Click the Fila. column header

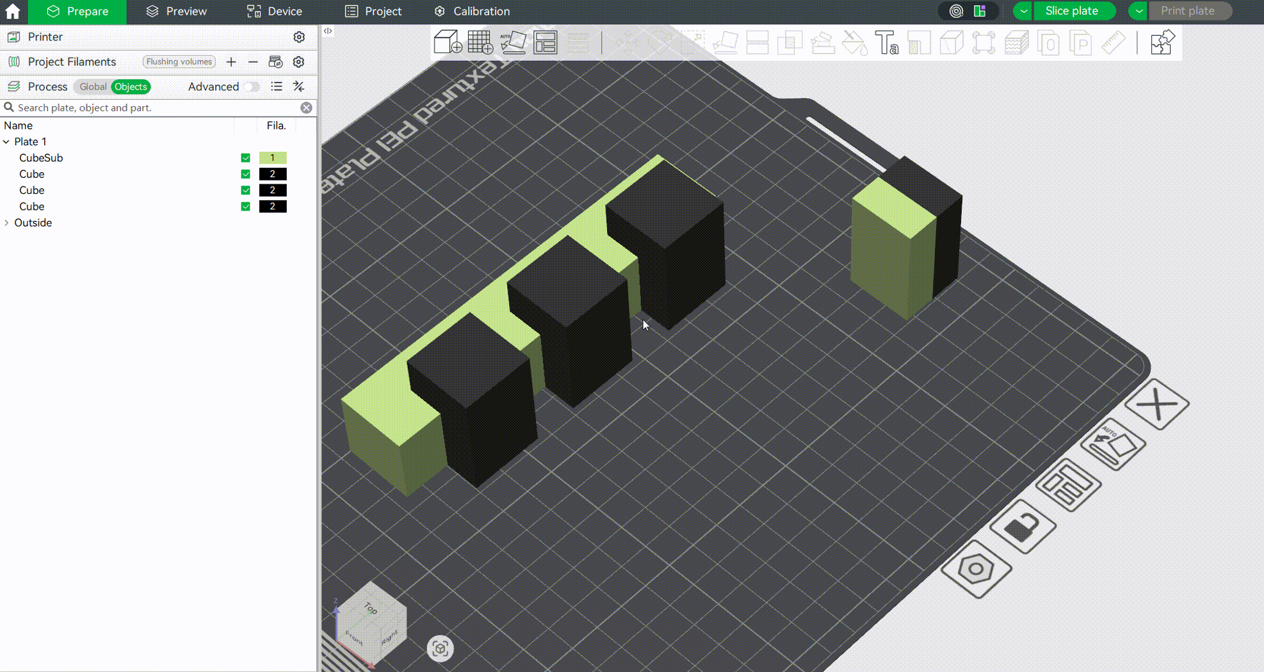pyautogui.click(x=276, y=125)
